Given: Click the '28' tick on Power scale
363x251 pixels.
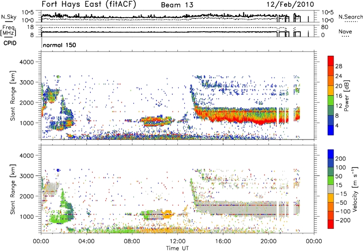Looking at the screenshot, I should pos(338,66).
